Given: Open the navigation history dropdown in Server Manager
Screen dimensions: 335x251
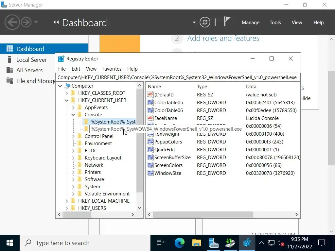Looking at the screenshot, I should click(x=36, y=22).
